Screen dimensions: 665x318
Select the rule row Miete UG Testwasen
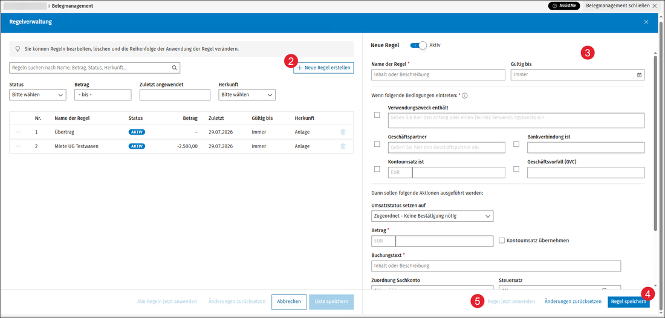pyautogui.click(x=181, y=146)
